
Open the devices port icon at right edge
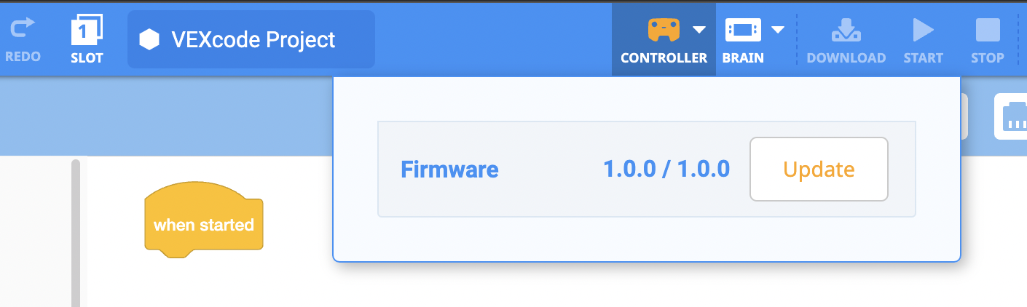(x=1014, y=117)
